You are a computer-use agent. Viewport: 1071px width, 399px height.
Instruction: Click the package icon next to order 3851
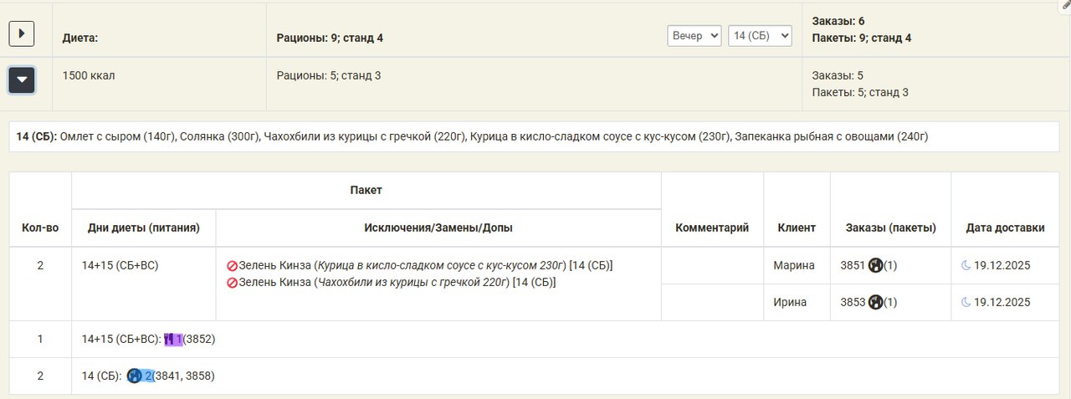coord(876,266)
